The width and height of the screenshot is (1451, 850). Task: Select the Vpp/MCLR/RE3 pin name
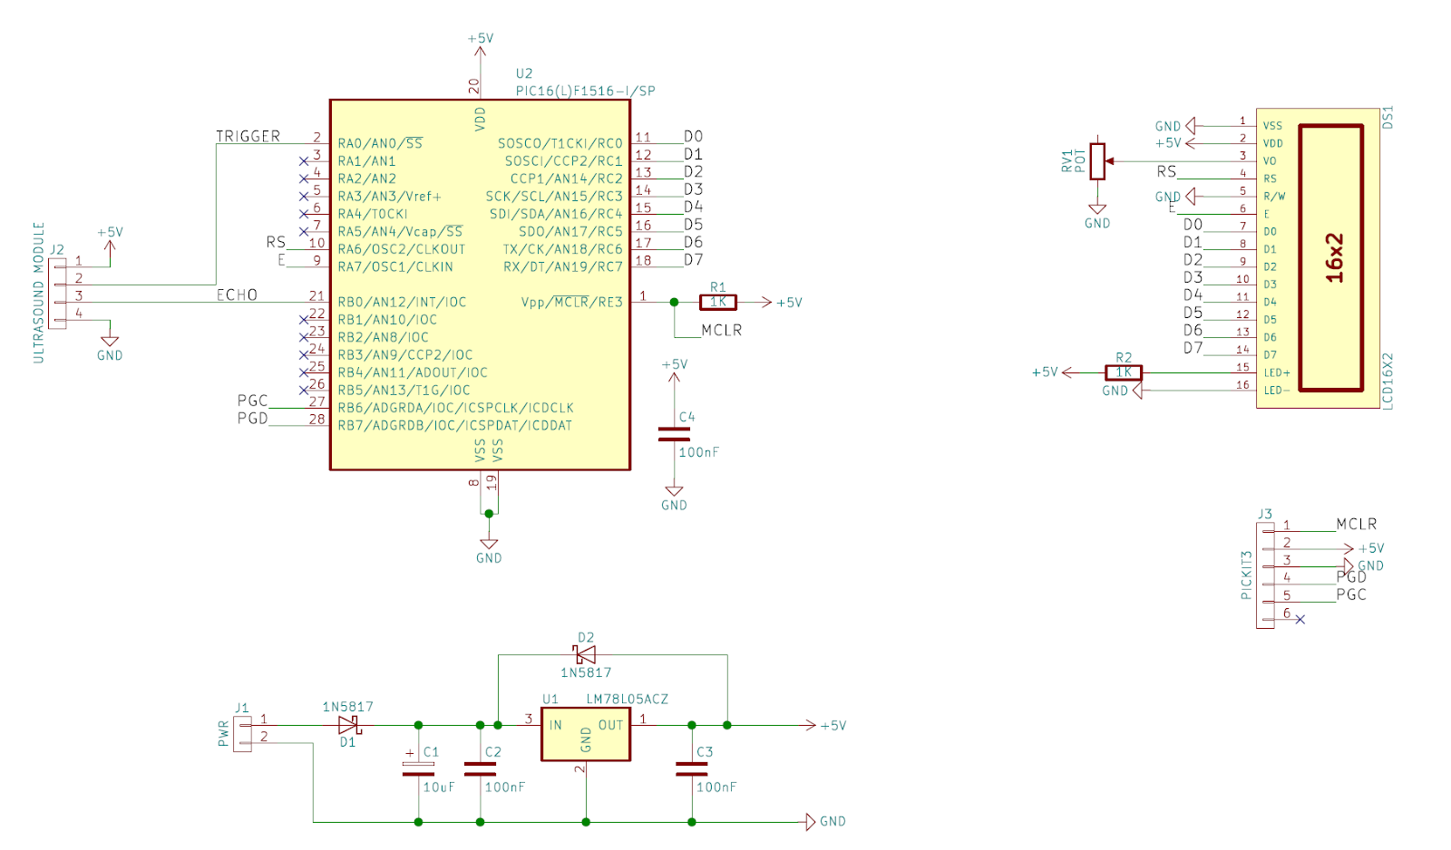pos(572,302)
